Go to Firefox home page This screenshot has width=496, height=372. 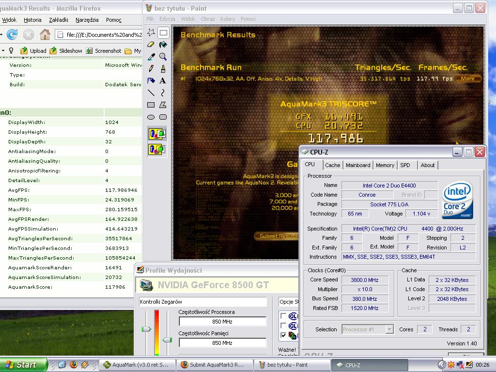(x=45, y=34)
